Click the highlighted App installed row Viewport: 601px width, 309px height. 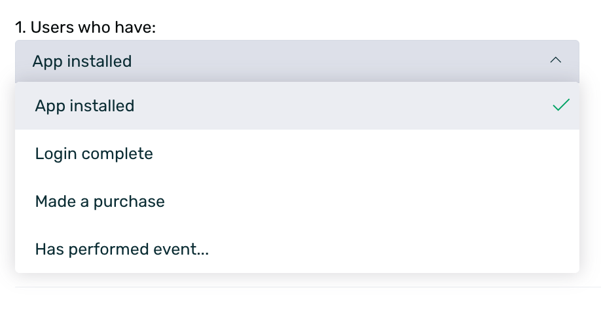[297, 105]
